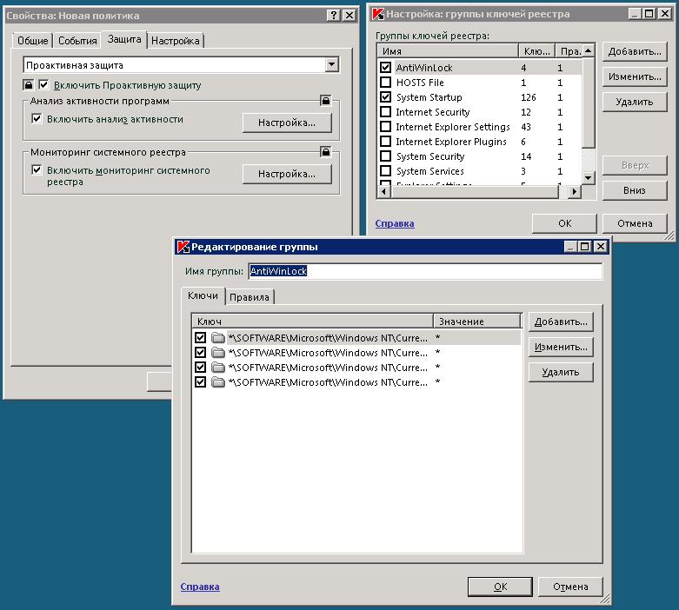The width and height of the screenshot is (679, 610).
Task: Click lock icon beside Proactive Defense checkbox
Action: tap(28, 84)
